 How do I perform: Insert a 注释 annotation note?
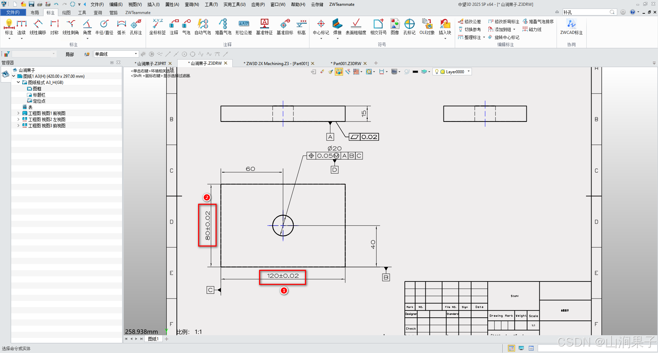[174, 27]
